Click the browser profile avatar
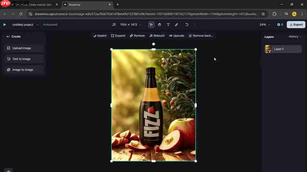The width and height of the screenshot is (307, 172). 294,14
